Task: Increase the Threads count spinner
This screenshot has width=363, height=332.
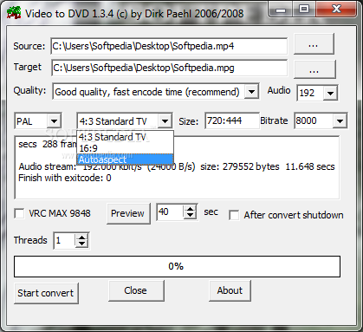Action: (x=82, y=238)
